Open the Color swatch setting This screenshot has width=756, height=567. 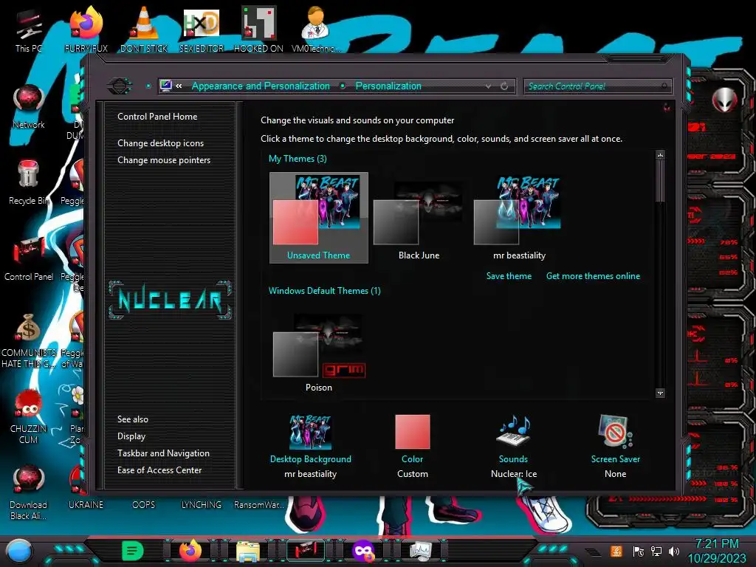412,431
